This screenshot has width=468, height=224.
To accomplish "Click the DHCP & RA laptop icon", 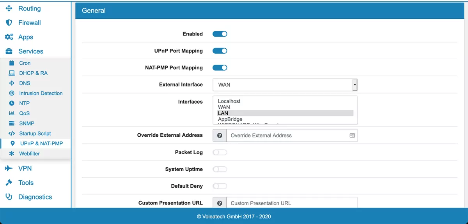I will [12, 73].
